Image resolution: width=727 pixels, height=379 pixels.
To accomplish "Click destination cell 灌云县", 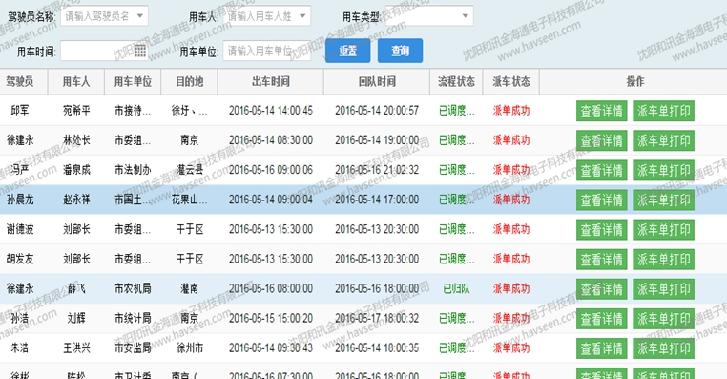I will click(189, 170).
